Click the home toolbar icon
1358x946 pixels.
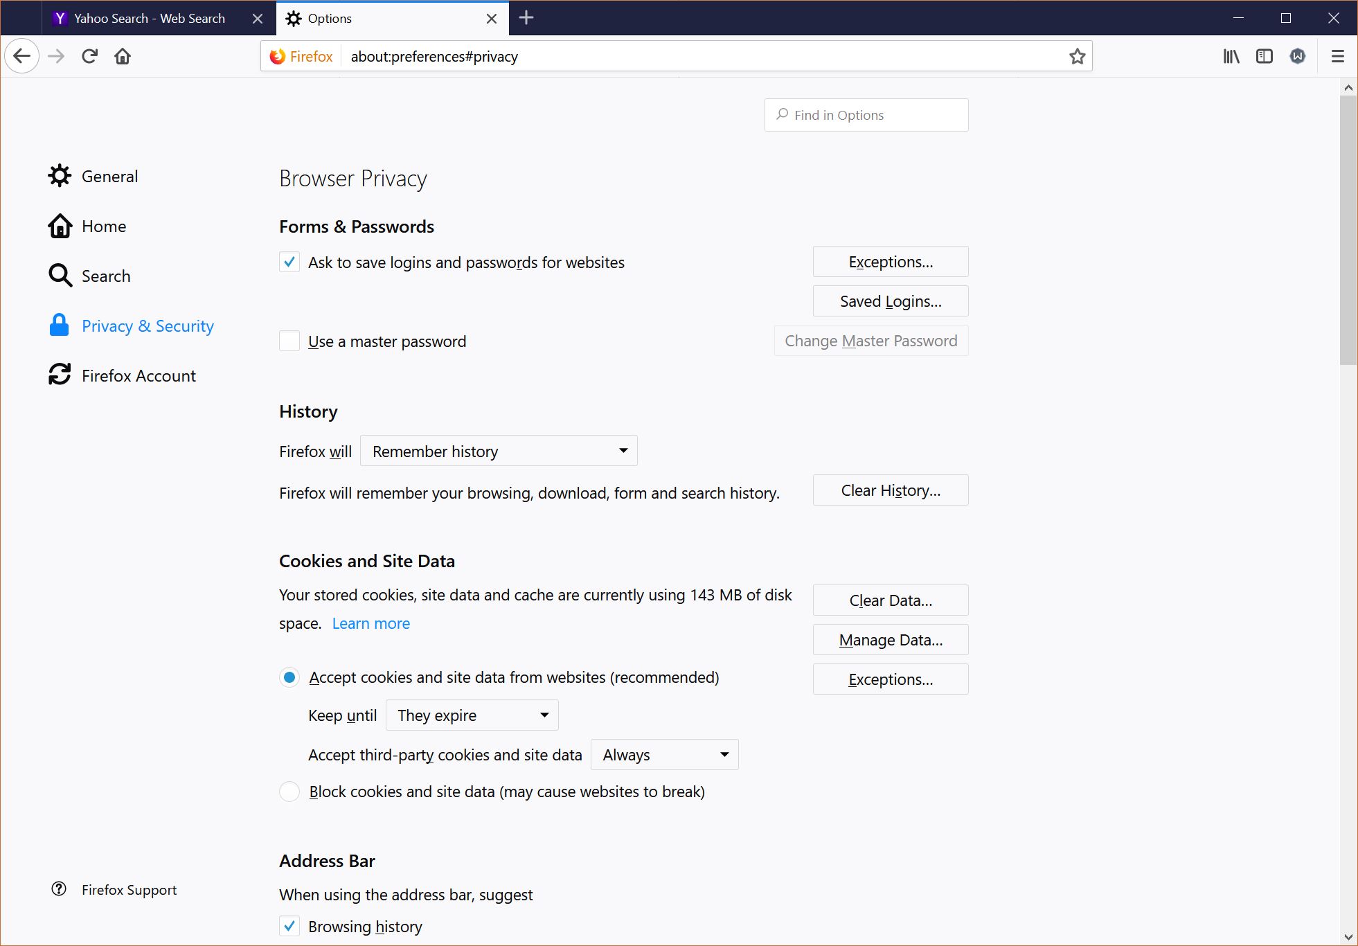(x=123, y=56)
